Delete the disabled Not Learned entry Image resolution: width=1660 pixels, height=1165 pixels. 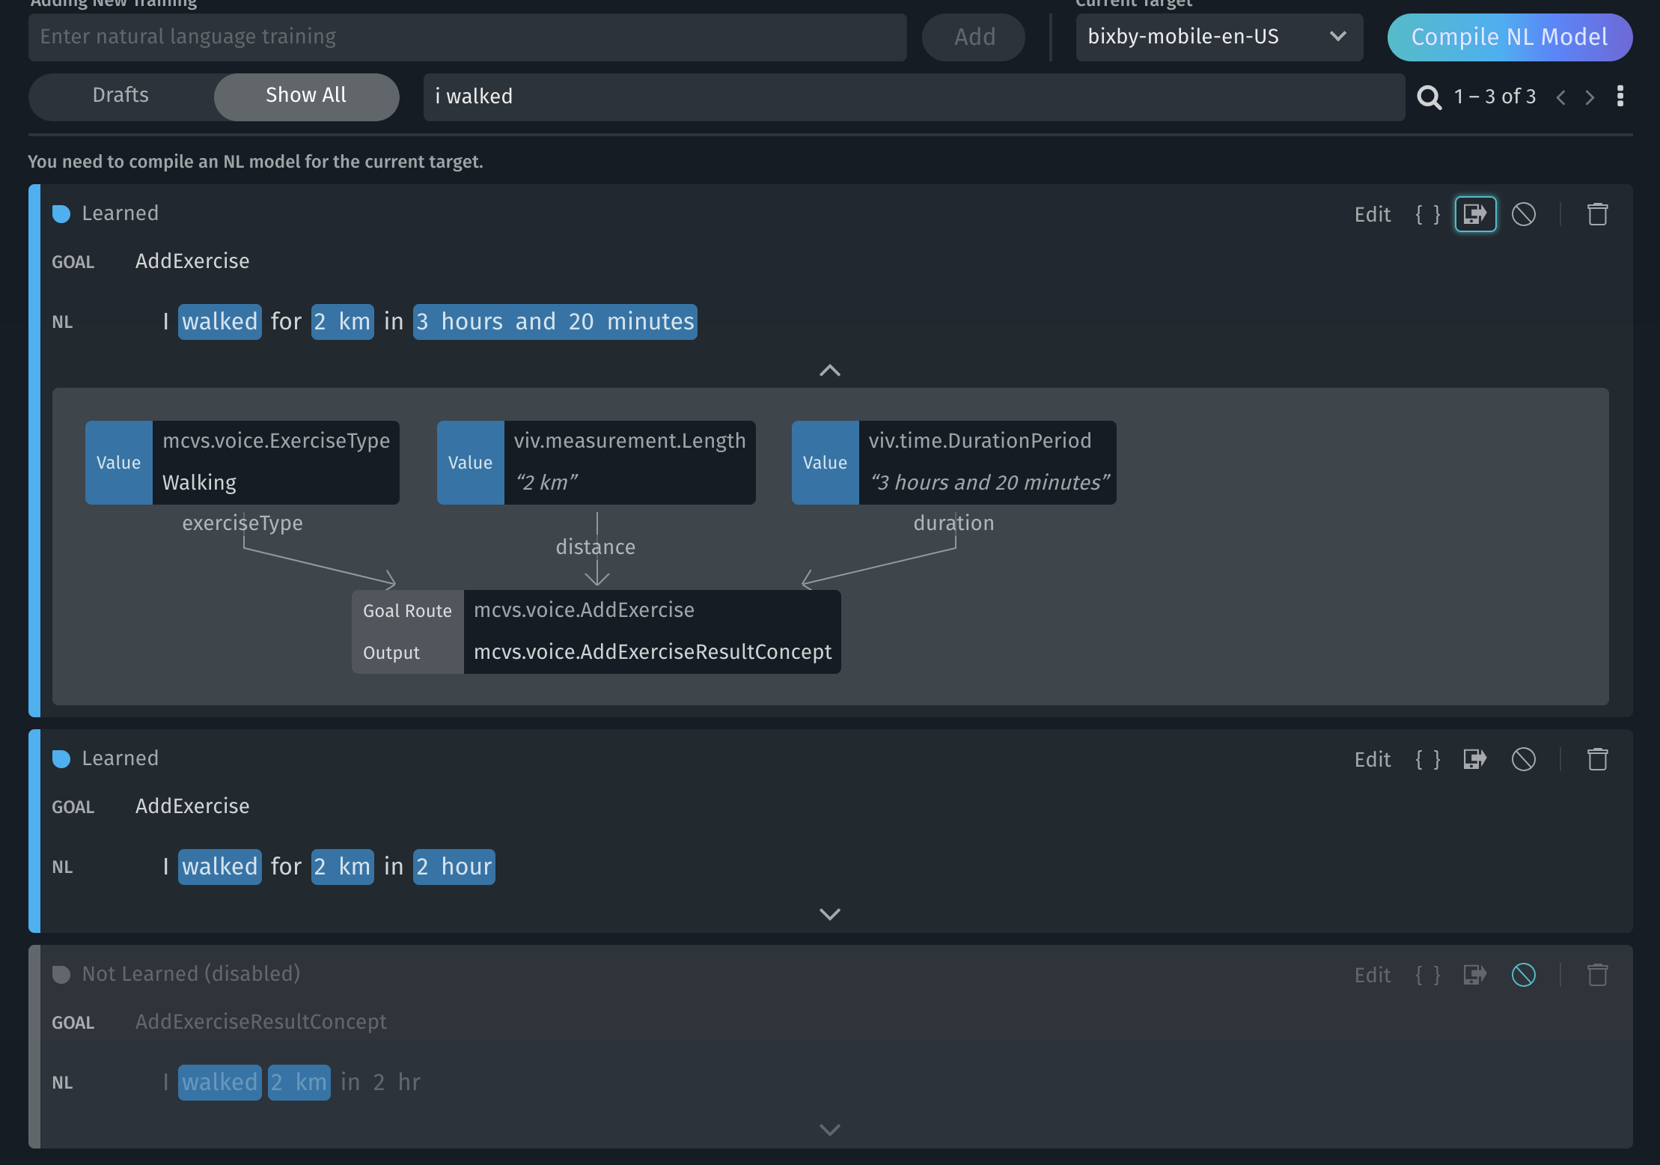tap(1597, 976)
